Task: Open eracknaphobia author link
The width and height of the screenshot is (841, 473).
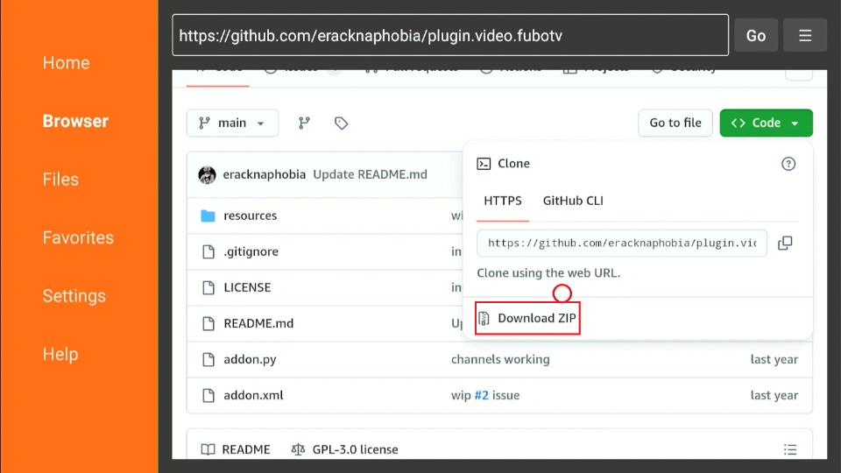Action: click(x=265, y=175)
